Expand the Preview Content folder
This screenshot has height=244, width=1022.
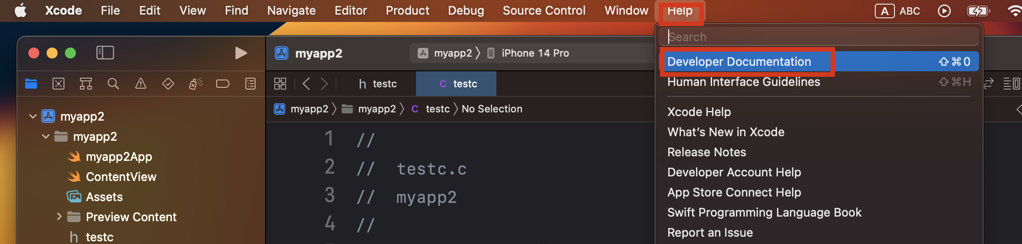(x=59, y=217)
